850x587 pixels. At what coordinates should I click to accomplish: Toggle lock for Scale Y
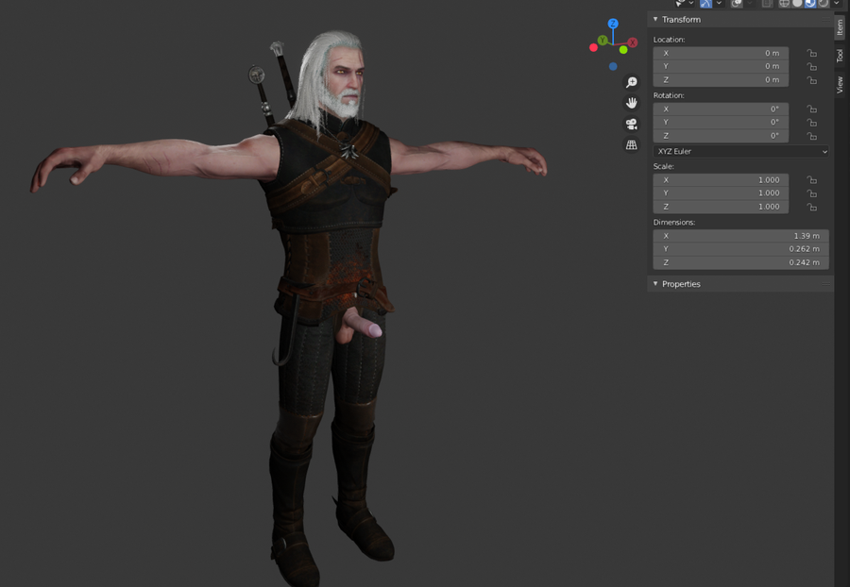pos(811,193)
